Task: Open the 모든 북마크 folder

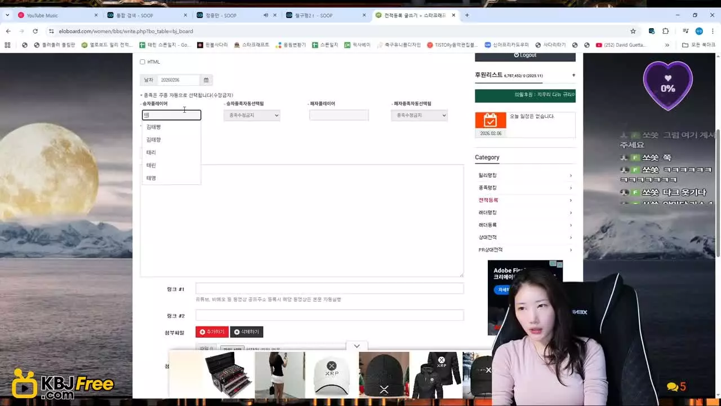Action: (698, 45)
